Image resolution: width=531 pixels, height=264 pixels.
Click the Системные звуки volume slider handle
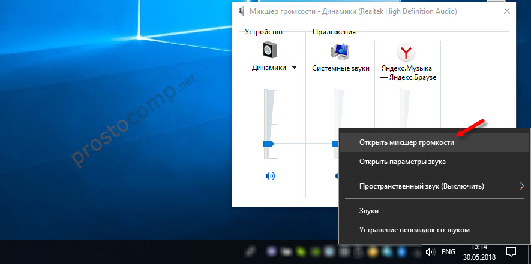(x=336, y=144)
